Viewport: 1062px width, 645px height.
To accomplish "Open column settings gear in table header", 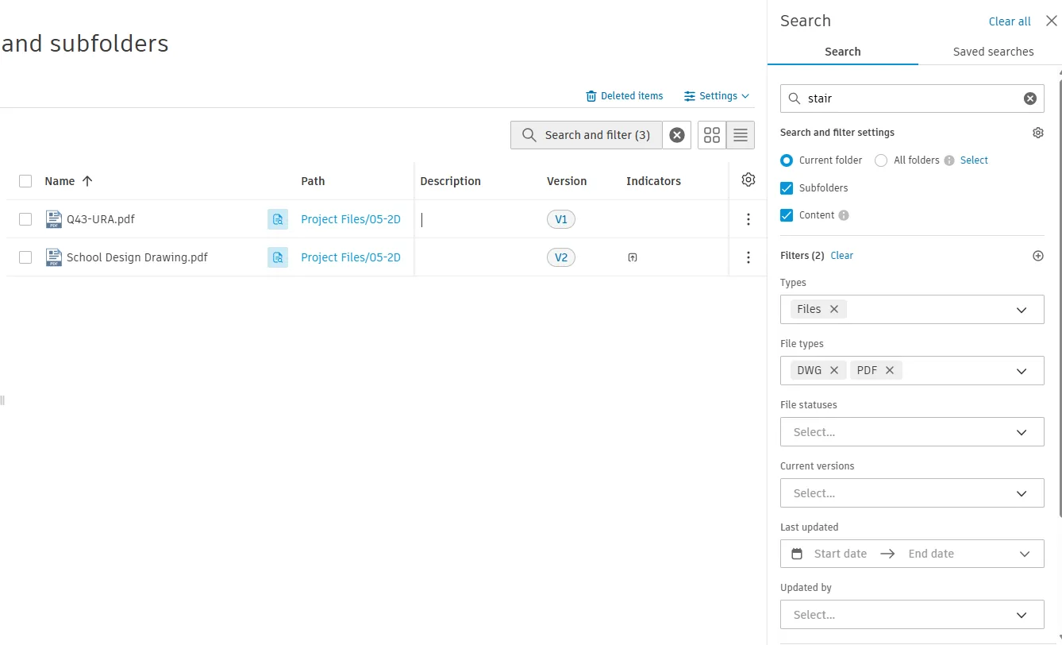I will coord(748,180).
